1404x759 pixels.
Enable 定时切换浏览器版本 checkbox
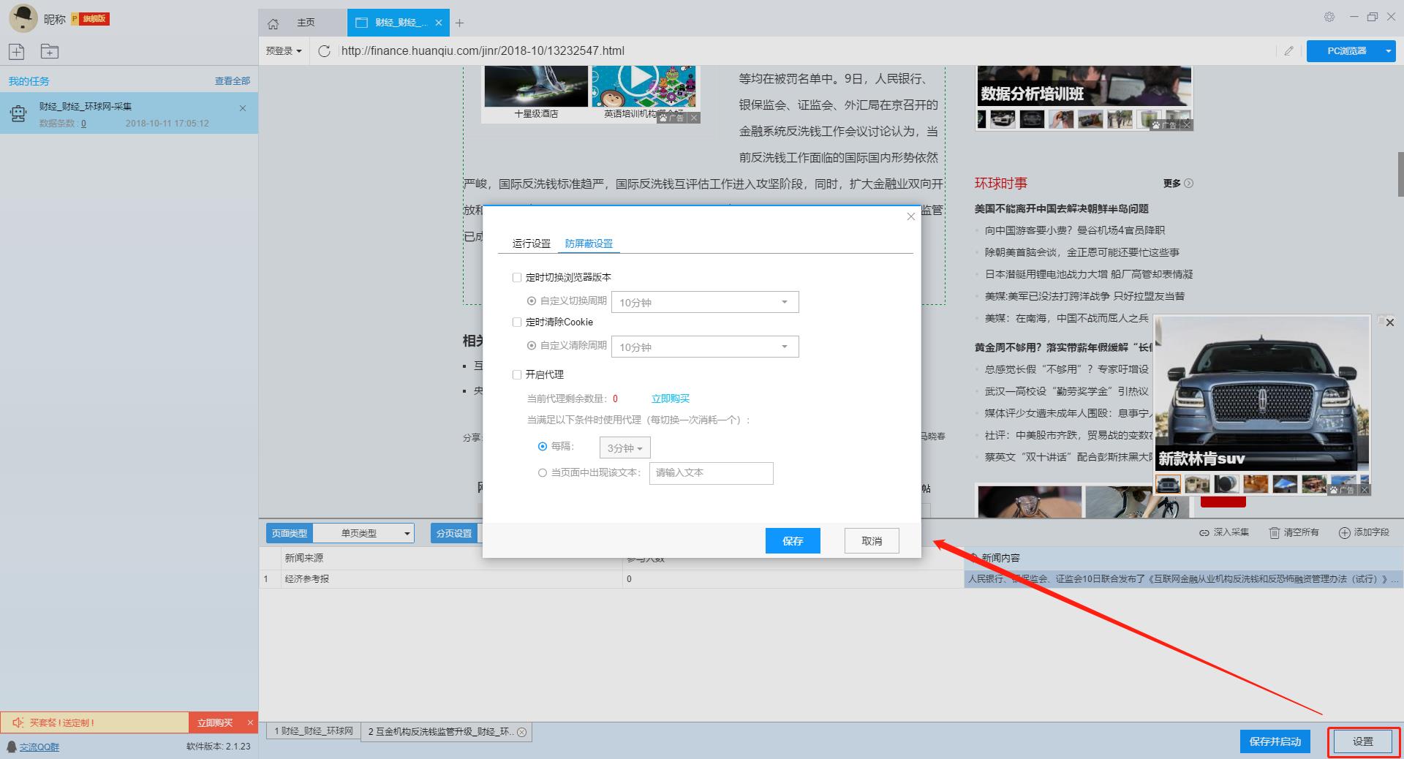(517, 277)
